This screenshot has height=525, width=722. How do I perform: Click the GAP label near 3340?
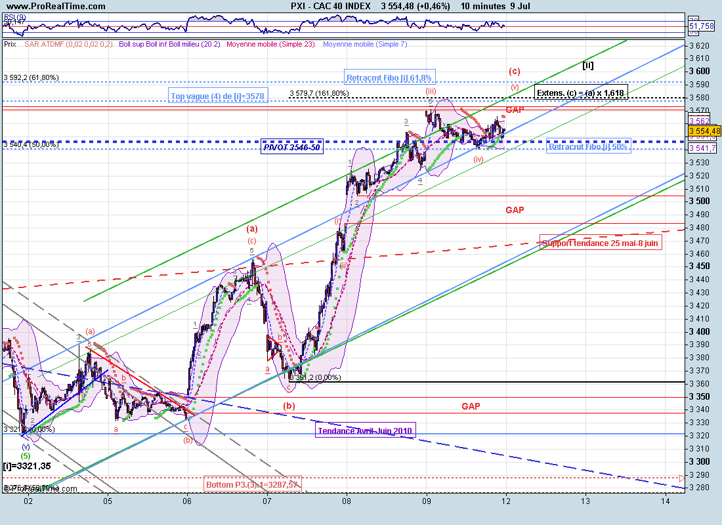coord(471,406)
